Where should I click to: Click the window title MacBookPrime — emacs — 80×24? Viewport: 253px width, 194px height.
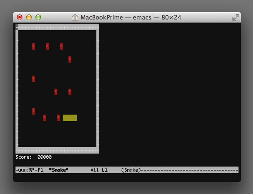tap(131, 17)
